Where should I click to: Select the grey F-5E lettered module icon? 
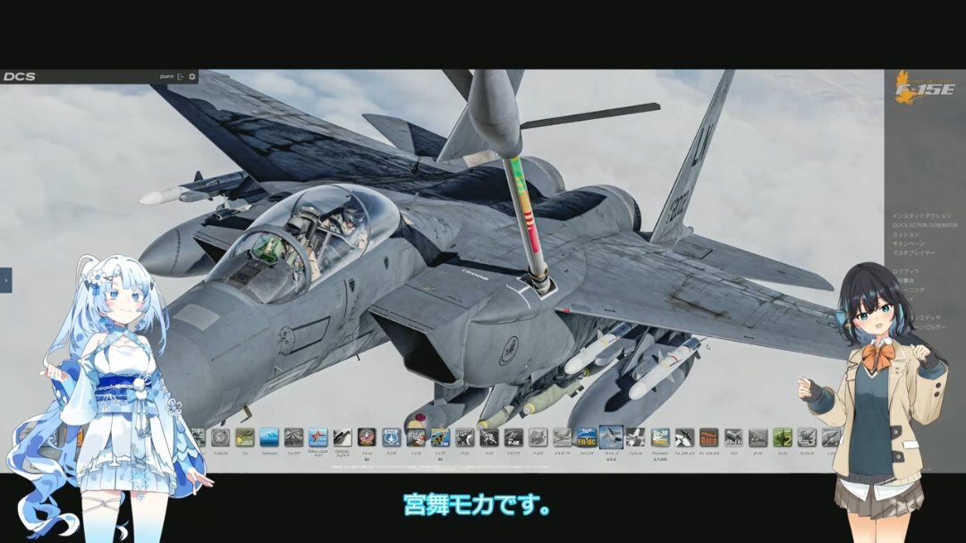point(513,437)
